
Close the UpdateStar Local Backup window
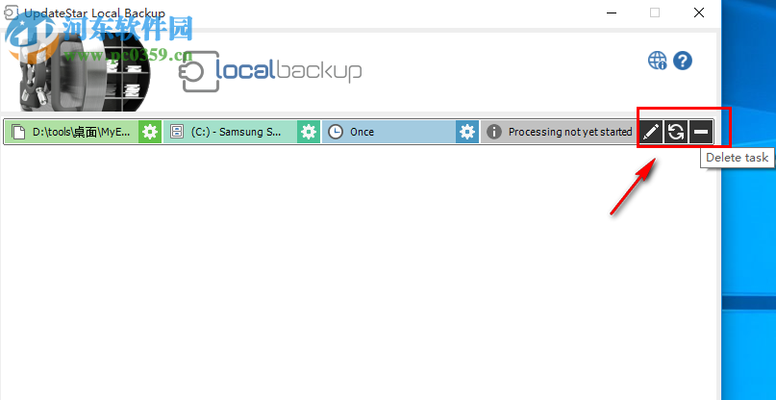point(699,12)
